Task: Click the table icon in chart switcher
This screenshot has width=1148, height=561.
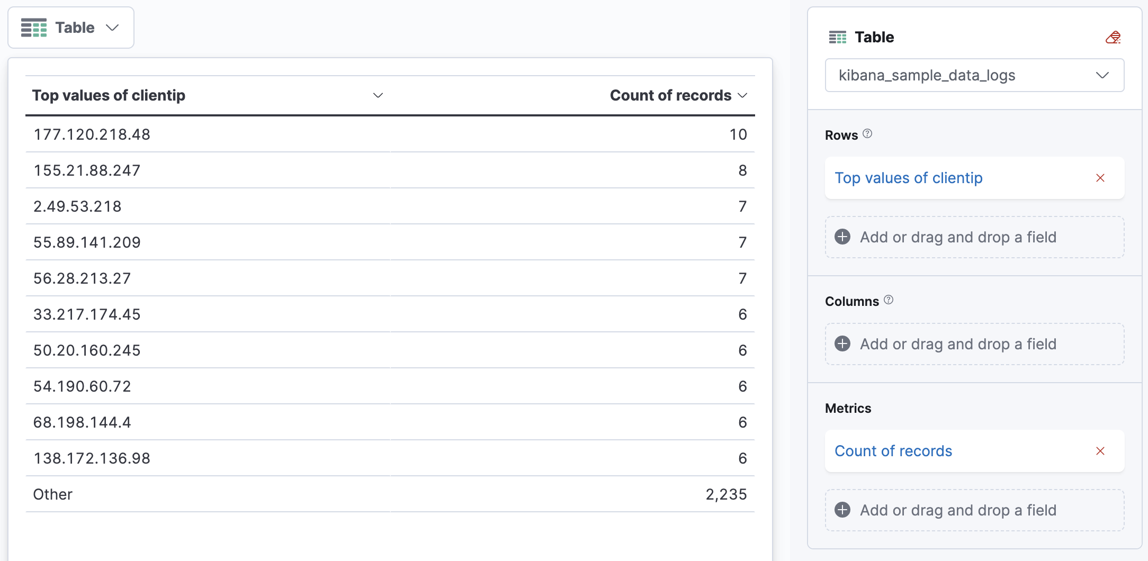Action: tap(34, 28)
